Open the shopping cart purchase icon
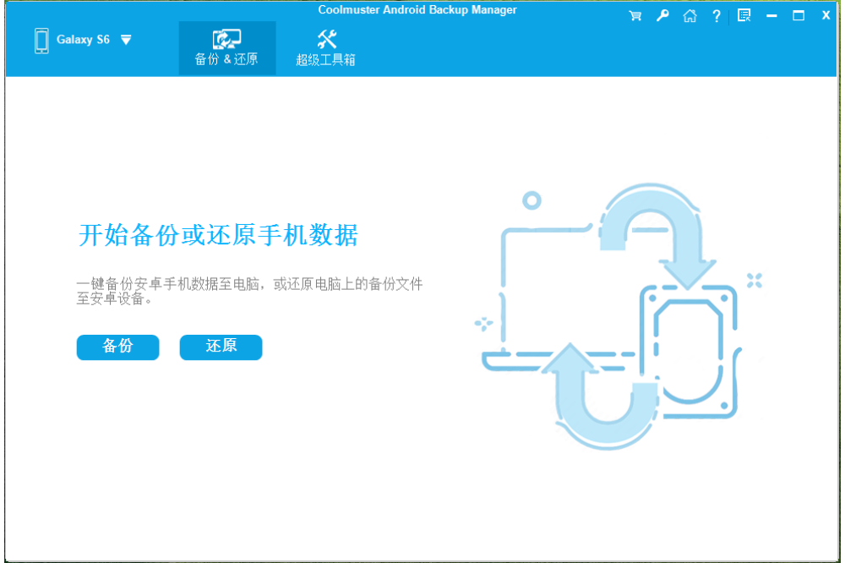The width and height of the screenshot is (845, 563). pos(635,15)
